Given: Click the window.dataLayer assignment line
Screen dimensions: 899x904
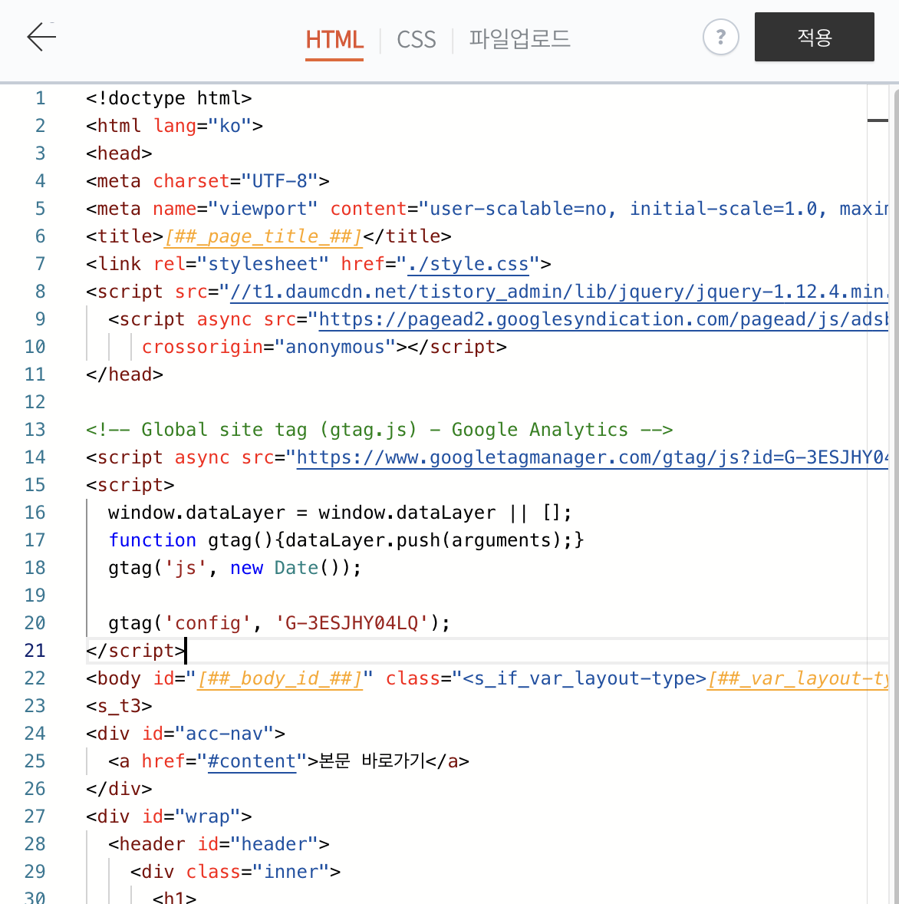Looking at the screenshot, I should pos(340,513).
